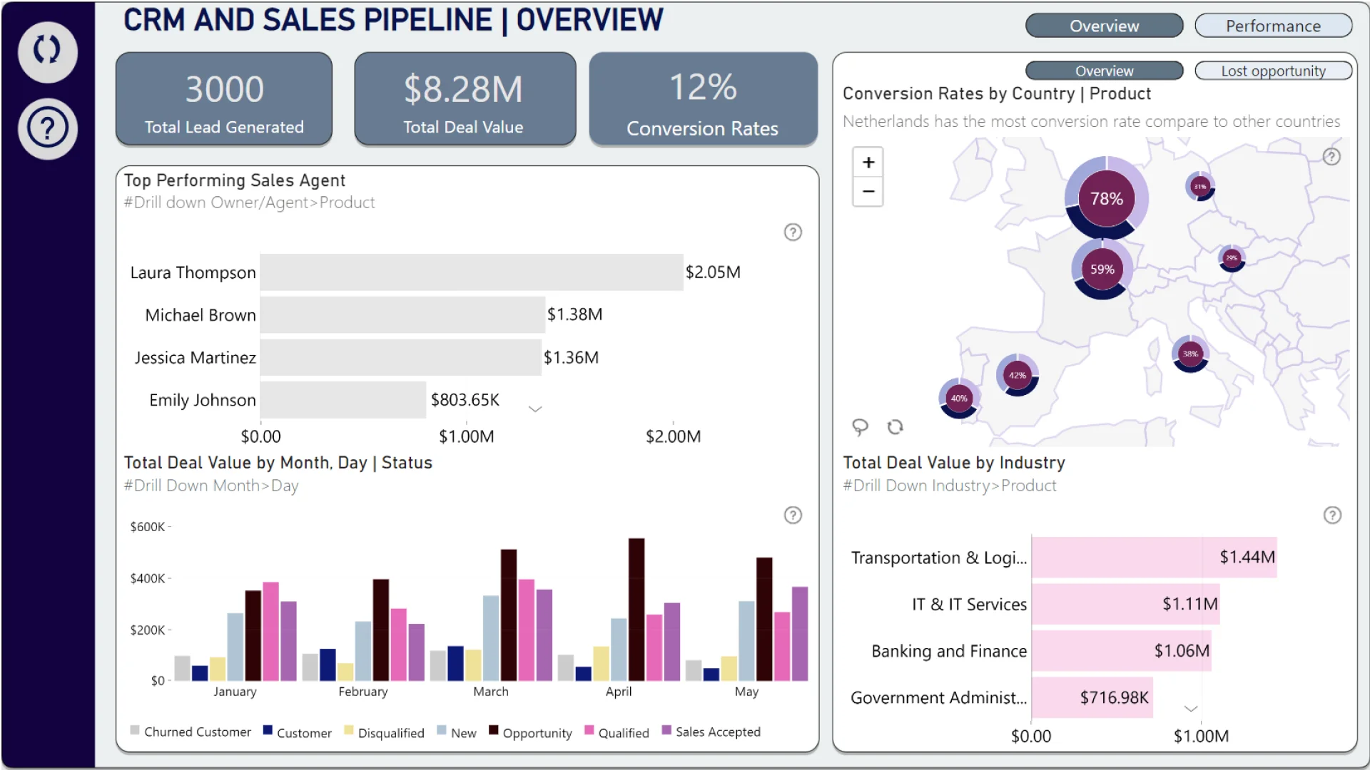Select the IT & IT Services bar
This screenshot has height=770, width=1370.
pos(1125,605)
